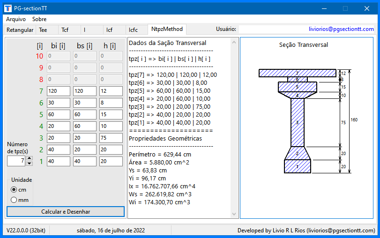The height and width of the screenshot is (238, 380).
Task: Click the h field for row 5
Action: pos(111,114)
